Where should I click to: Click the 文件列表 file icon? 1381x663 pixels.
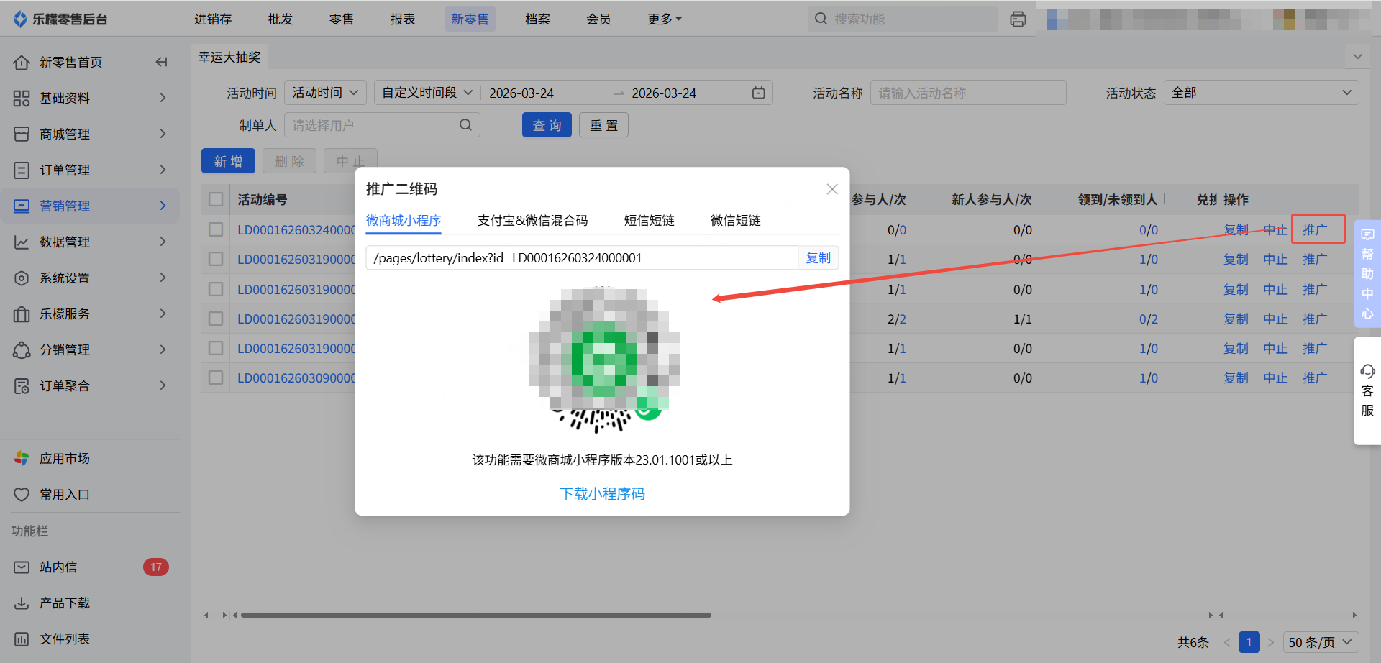(22, 639)
